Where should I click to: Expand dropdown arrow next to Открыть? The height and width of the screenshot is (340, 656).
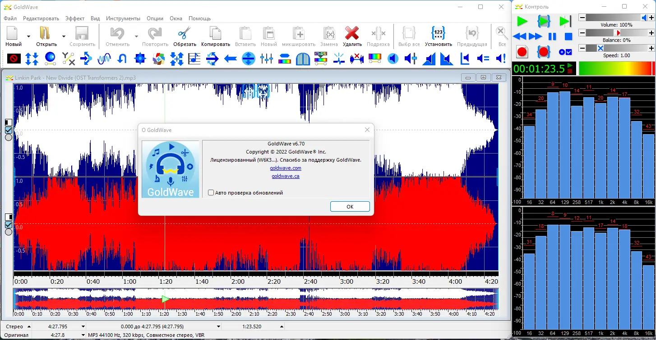[64, 36]
